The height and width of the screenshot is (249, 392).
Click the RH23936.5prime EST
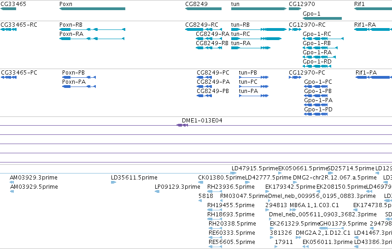[x=215, y=191]
